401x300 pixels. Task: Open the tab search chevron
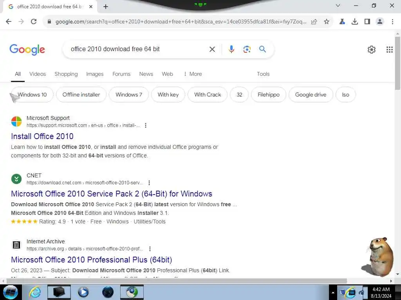338,5
